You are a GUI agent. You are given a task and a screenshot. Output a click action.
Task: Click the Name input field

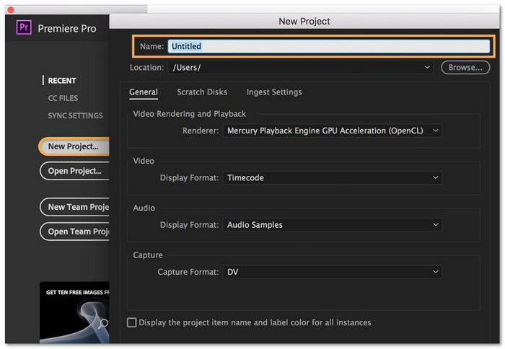pyautogui.click(x=328, y=46)
